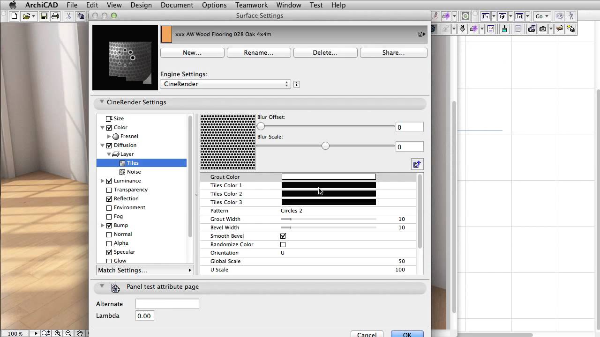
Task: Click the zoom plus-minus magnifier icon
Action: (x=46, y=333)
